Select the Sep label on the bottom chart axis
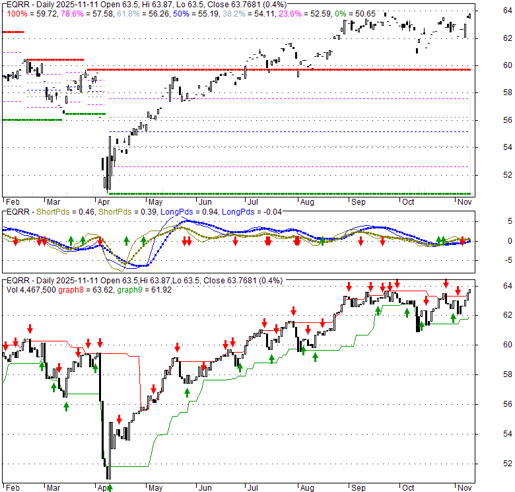Viewport: 515px width, 492px height. (x=359, y=487)
